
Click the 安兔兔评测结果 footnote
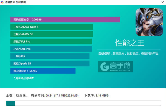pyautogui.click(x=24, y=78)
